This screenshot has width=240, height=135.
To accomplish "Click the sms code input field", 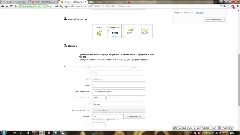I will [x=99, y=125].
